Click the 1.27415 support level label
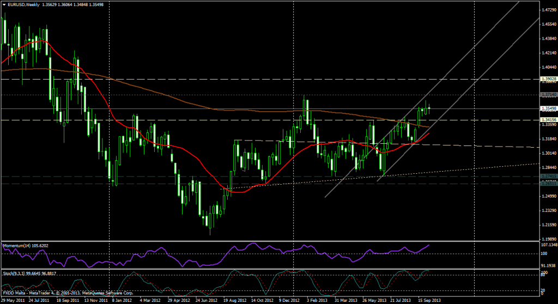The width and height of the screenshot is (558, 304). [x=548, y=177]
